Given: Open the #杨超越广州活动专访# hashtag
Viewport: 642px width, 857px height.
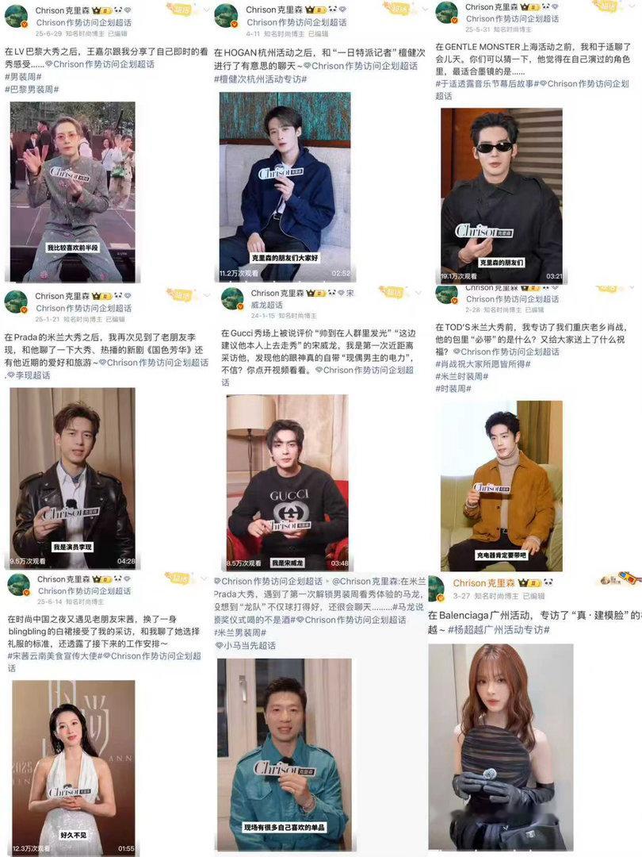Looking at the screenshot, I should [499, 629].
